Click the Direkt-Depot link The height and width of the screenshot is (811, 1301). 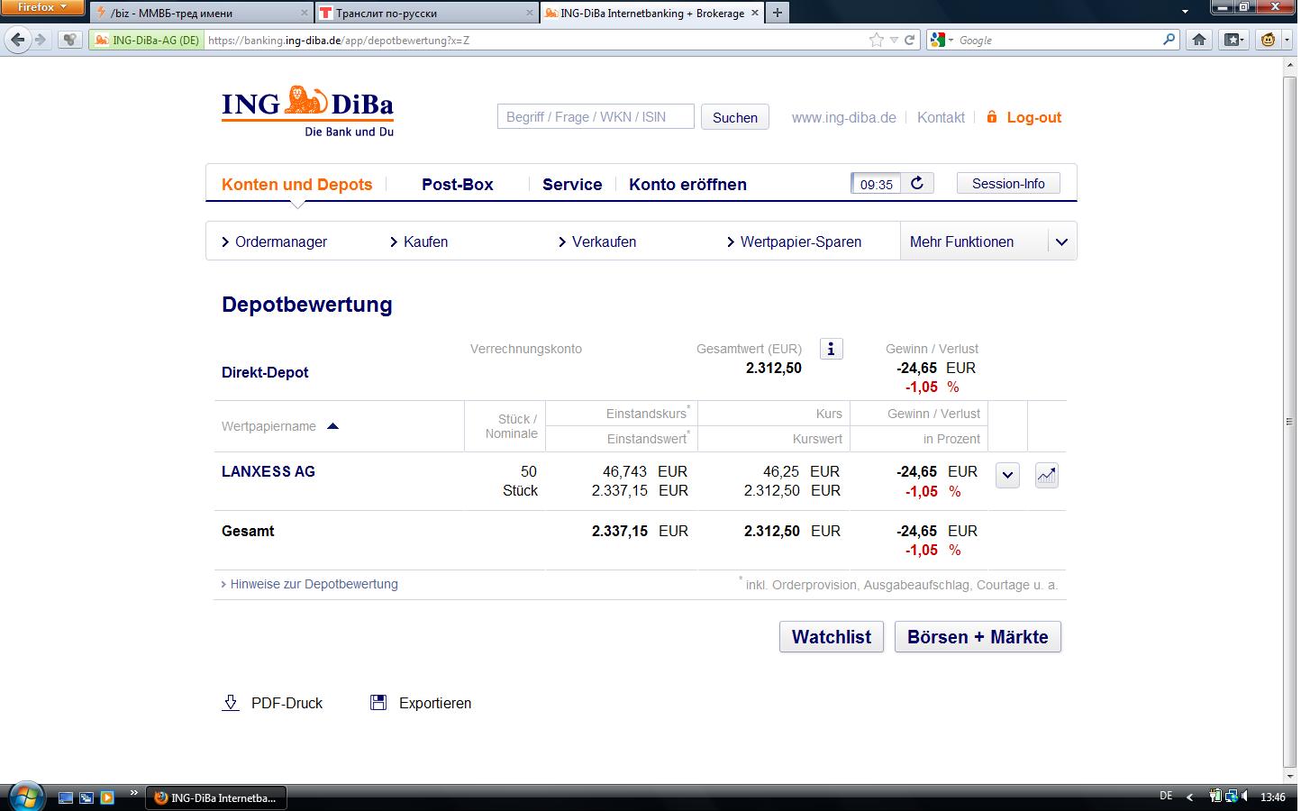265,372
